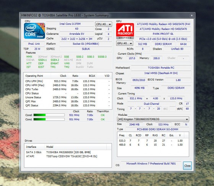Viewport: 214px width, 186px height.
Task: Open the GPU #0 selector dropdown
Action: pos(125,44)
